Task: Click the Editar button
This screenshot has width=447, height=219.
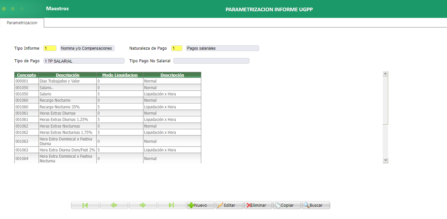Action: point(229,205)
